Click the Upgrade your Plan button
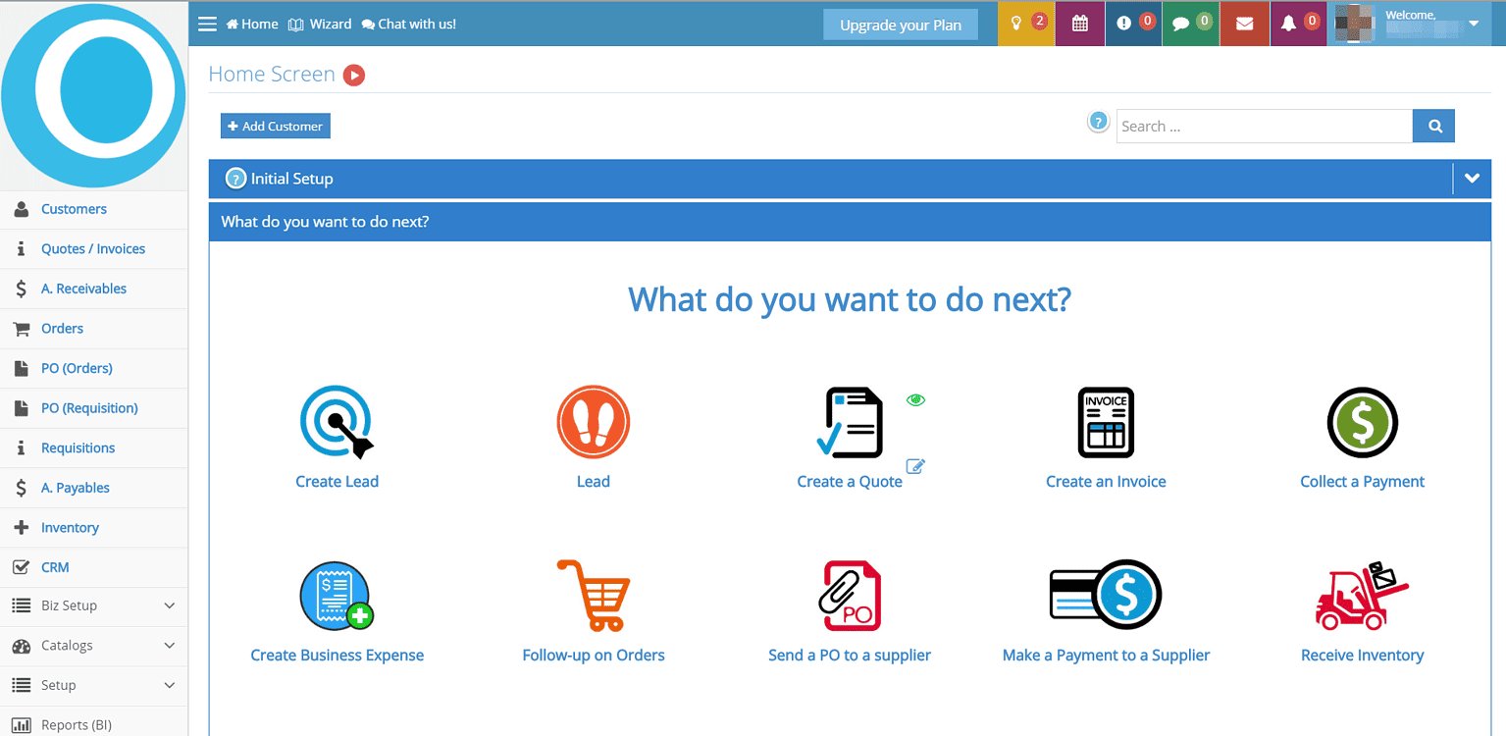 tap(901, 26)
